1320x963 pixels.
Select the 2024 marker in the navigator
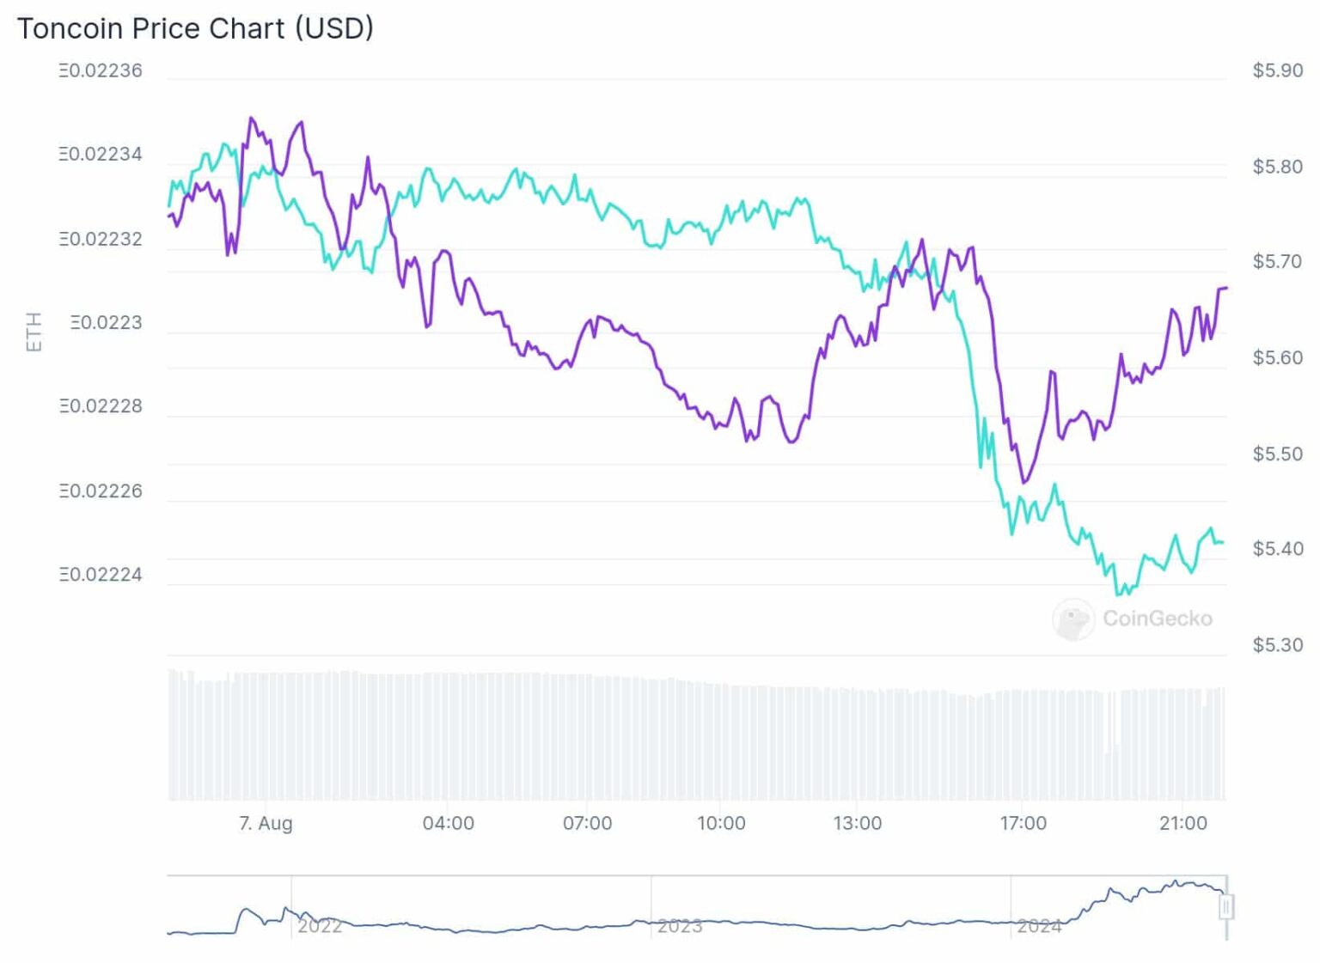click(1039, 926)
